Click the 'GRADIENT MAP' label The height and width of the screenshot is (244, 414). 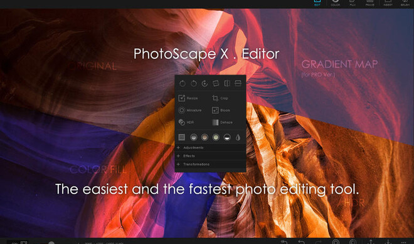tap(339, 64)
